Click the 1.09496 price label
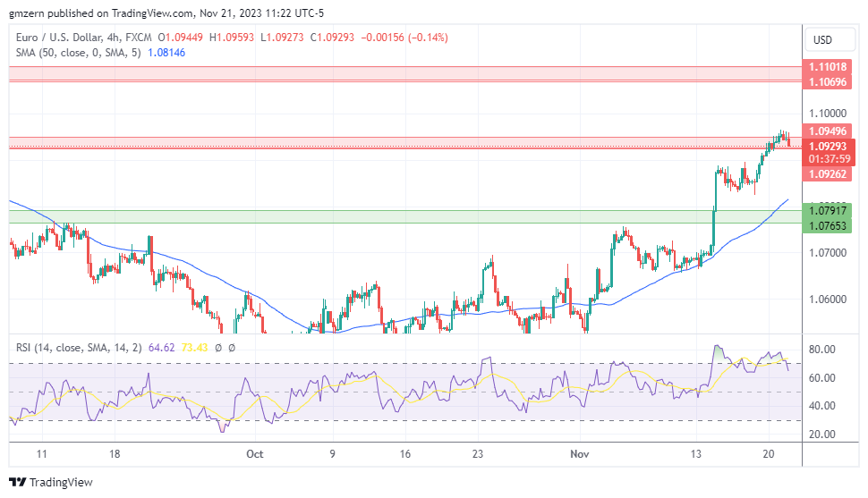The width and height of the screenshot is (868, 498). click(x=828, y=131)
